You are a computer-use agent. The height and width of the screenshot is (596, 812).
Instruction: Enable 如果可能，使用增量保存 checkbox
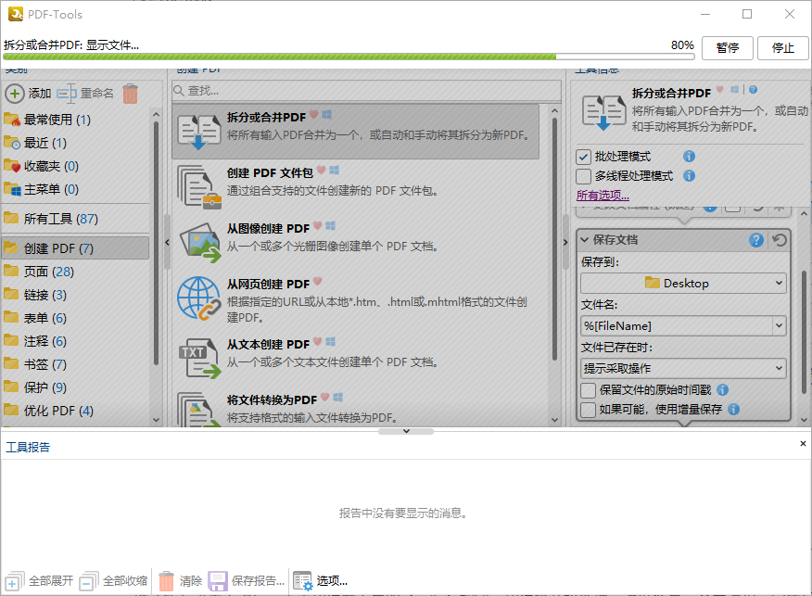588,410
